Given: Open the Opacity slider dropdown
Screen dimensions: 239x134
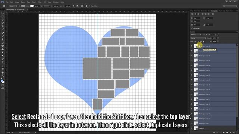Looking at the screenshot, I should (x=218, y=38).
